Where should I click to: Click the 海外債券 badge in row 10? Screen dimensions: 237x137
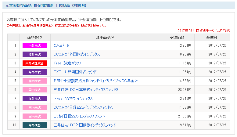[35, 125]
